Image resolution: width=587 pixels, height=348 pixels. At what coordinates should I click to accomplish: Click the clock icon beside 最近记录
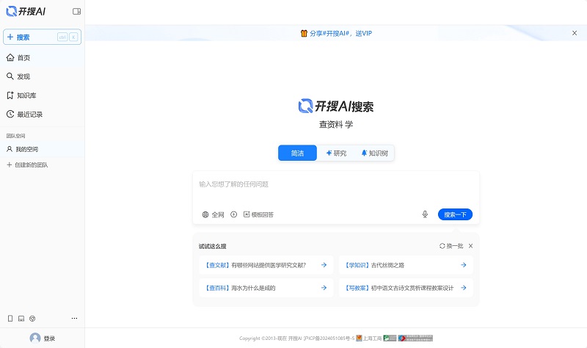[10, 114]
